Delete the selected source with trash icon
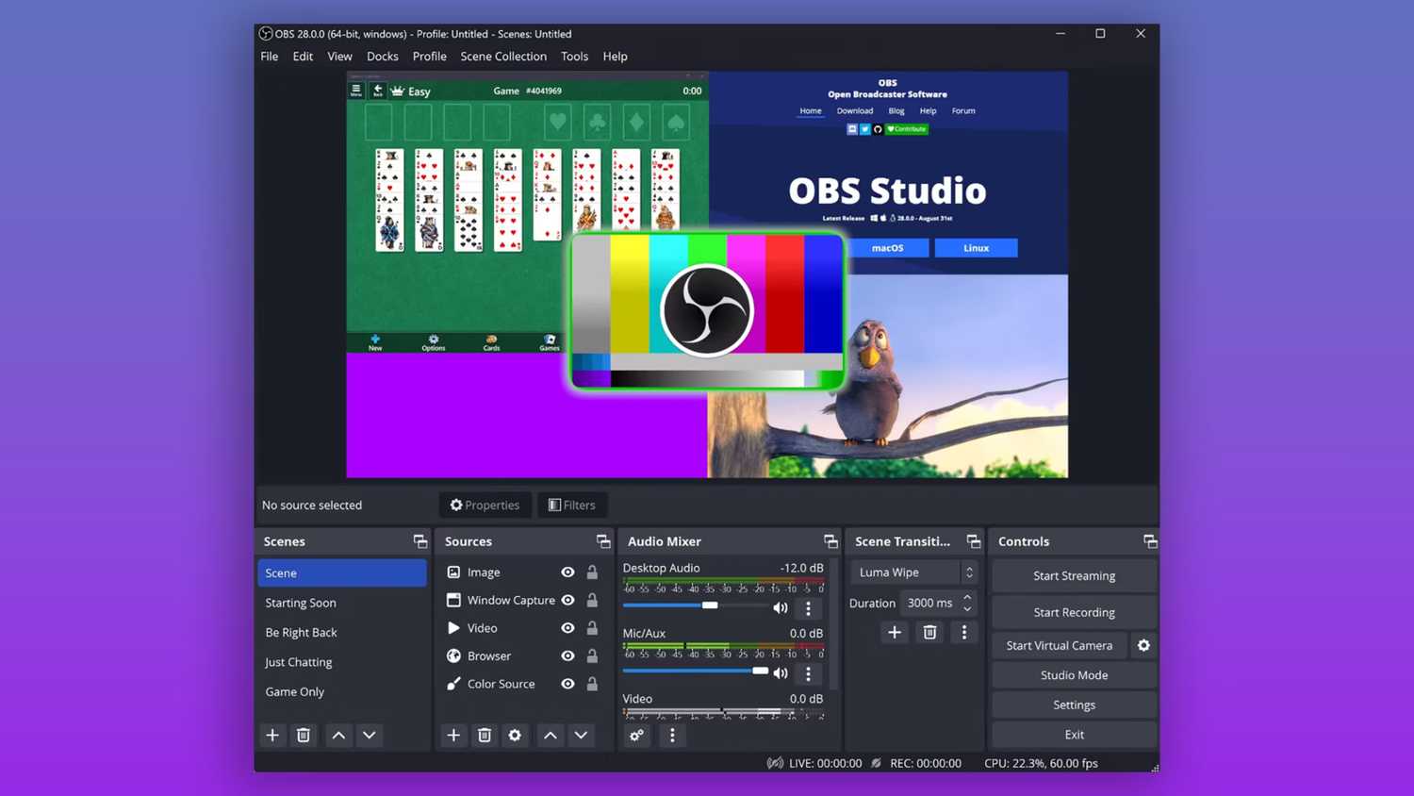This screenshot has height=796, width=1414. point(485,735)
